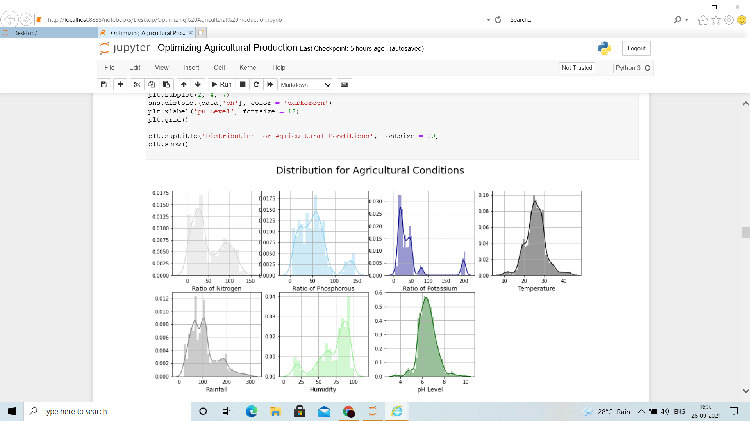Move the selected cell up
Screen dimensions: 750x421
184,84
